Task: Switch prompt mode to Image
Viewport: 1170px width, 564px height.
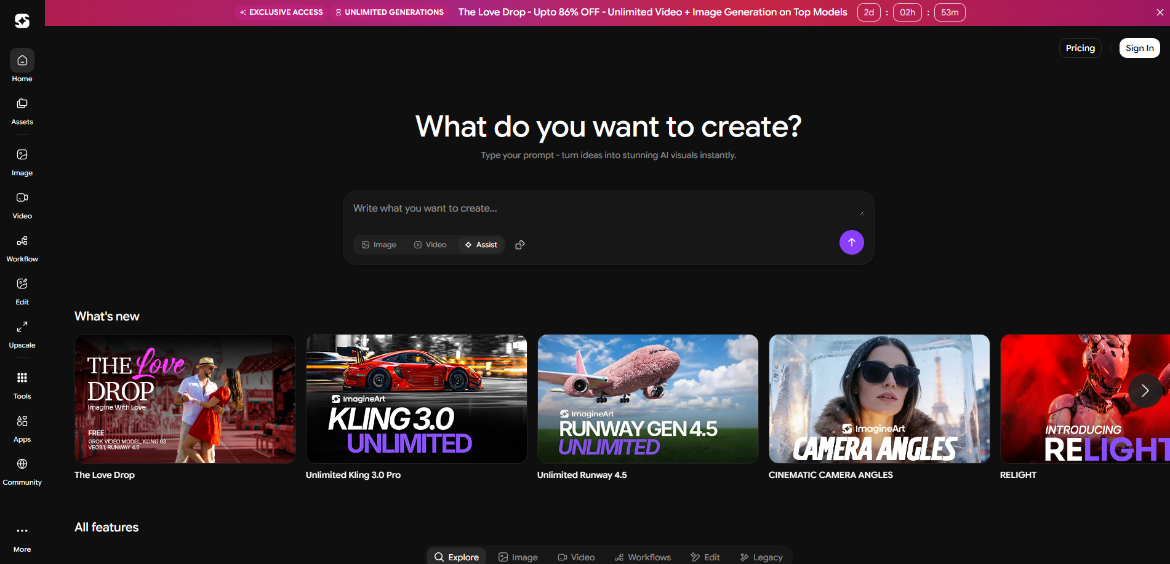Action: click(x=379, y=245)
